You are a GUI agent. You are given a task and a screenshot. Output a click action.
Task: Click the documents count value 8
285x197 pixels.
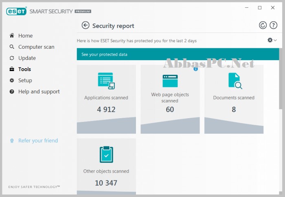click(234, 109)
